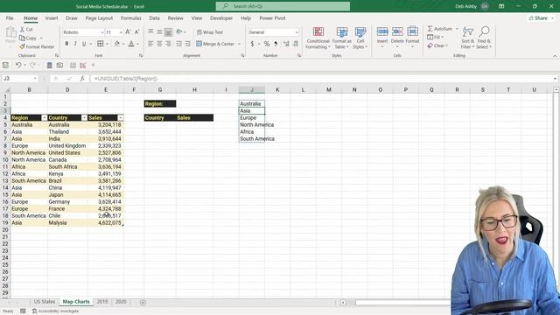Decrease font size with smaller A

(x=136, y=32)
